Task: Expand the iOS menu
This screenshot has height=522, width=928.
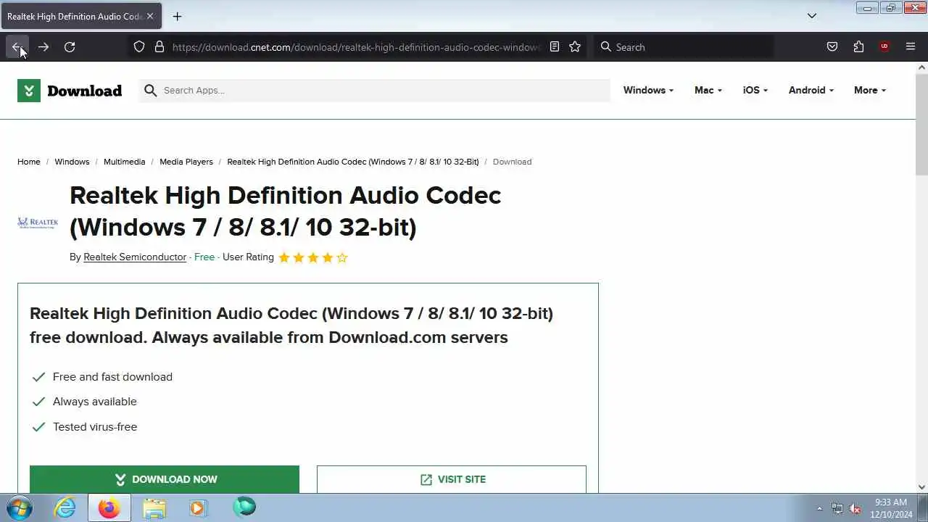Action: pos(755,90)
